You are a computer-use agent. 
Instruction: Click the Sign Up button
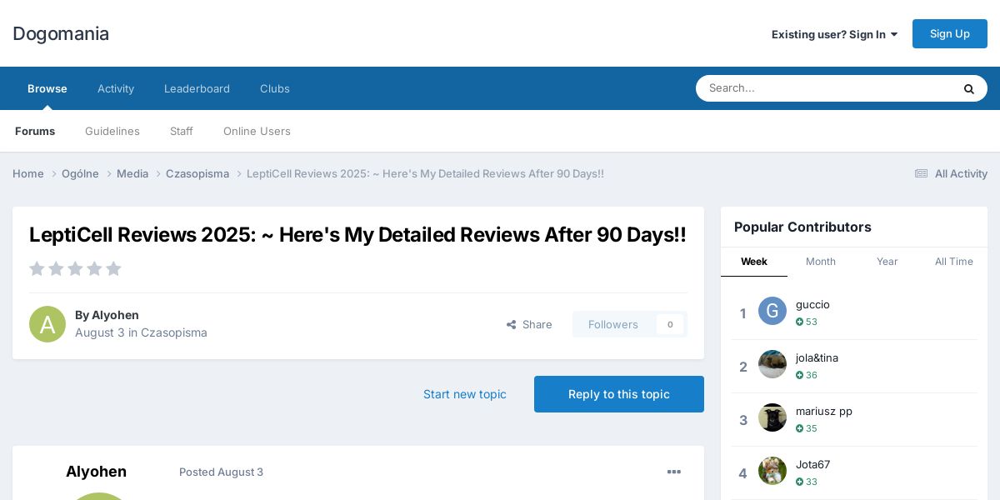[x=950, y=33]
